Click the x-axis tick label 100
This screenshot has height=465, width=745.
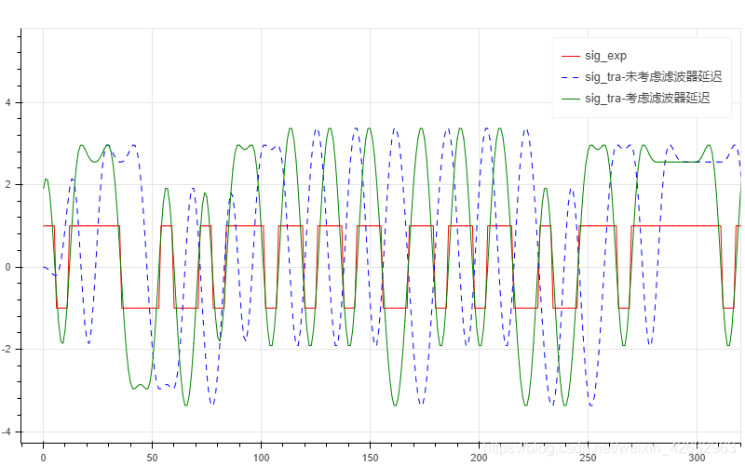(261, 458)
